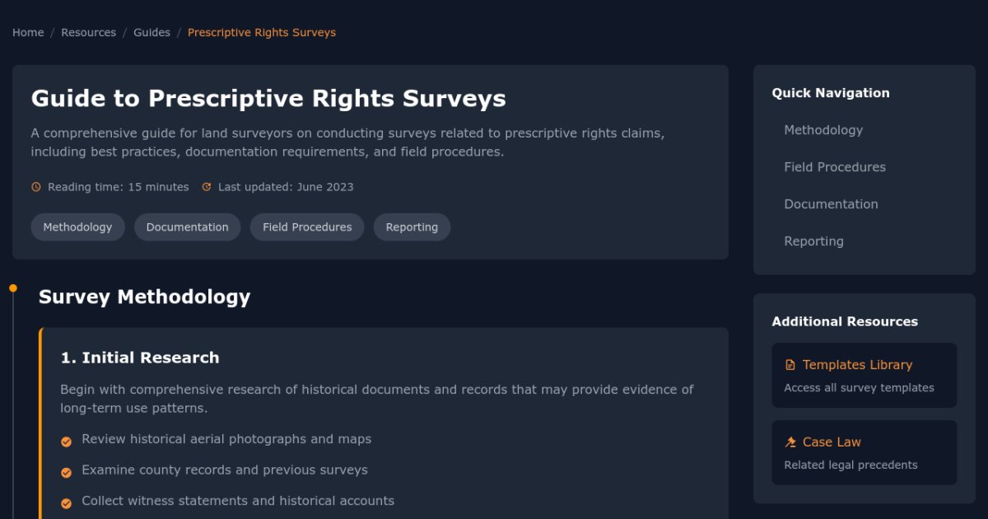
Task: Open Reporting in Quick Navigation
Action: (x=813, y=241)
